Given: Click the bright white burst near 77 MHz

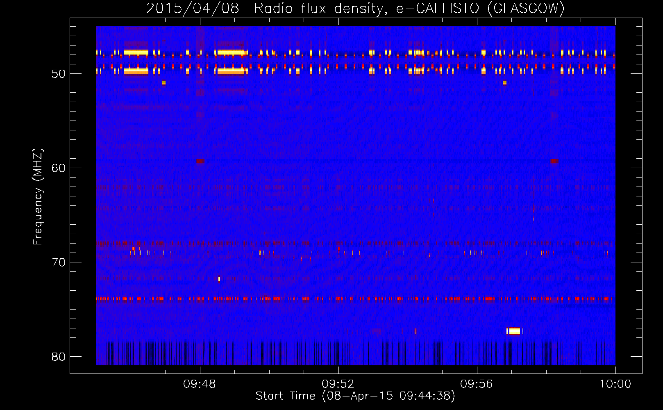Looking at the screenshot, I should pos(514,331).
